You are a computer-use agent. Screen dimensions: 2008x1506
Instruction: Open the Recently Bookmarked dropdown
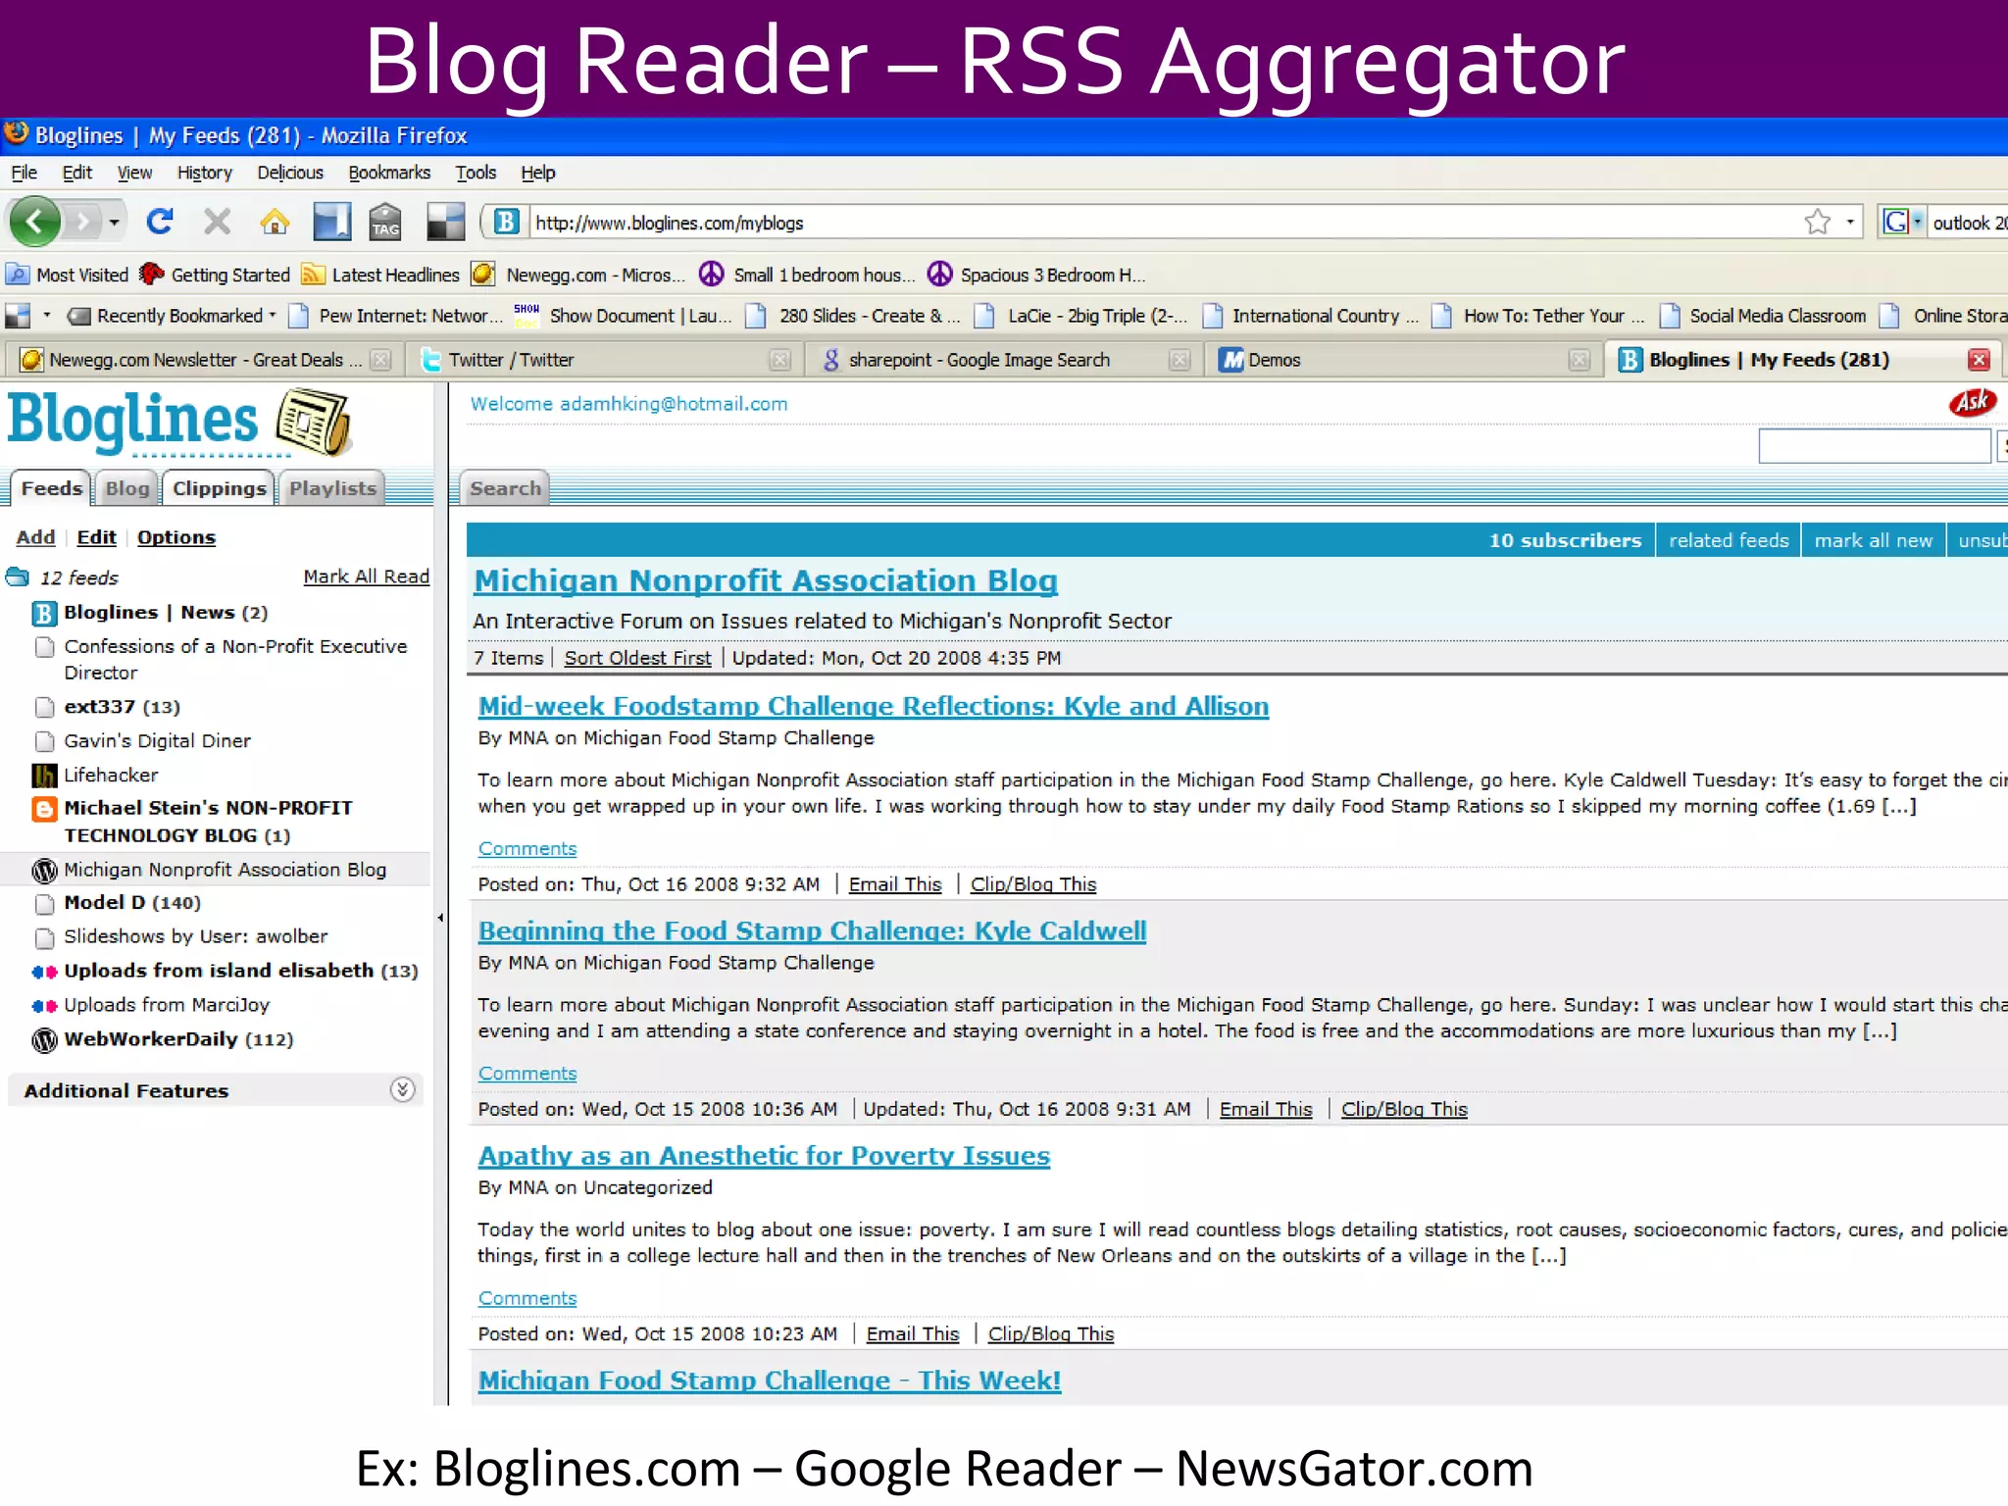point(178,316)
